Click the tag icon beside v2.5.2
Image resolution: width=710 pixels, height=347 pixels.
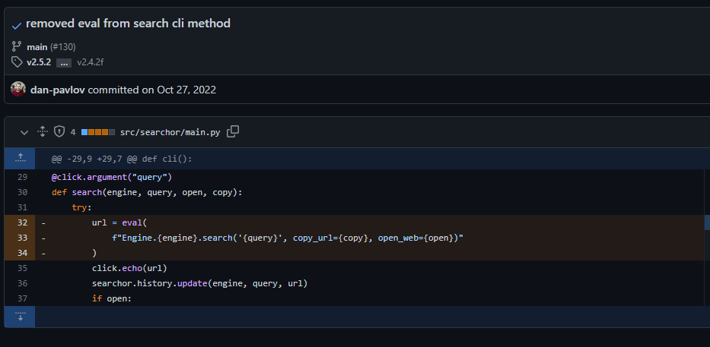[x=17, y=62]
